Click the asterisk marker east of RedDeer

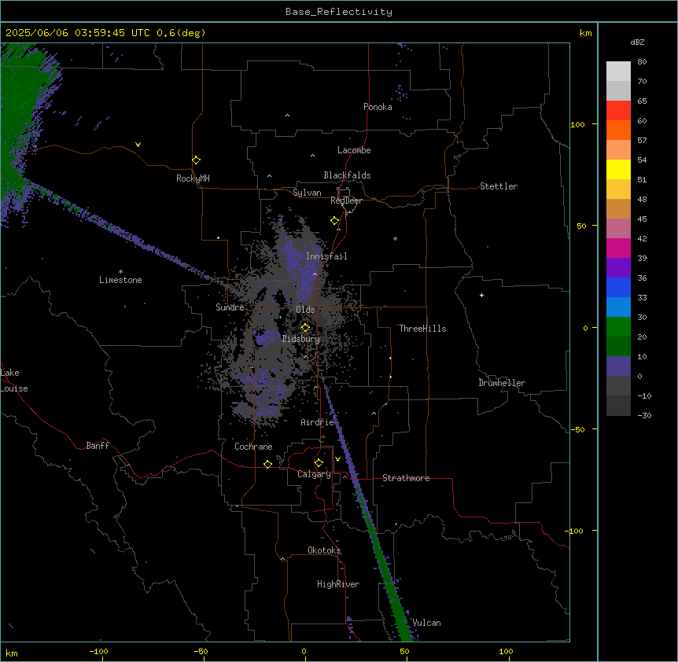point(395,238)
